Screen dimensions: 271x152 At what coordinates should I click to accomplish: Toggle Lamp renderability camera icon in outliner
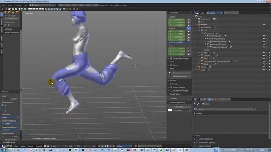click(269, 69)
